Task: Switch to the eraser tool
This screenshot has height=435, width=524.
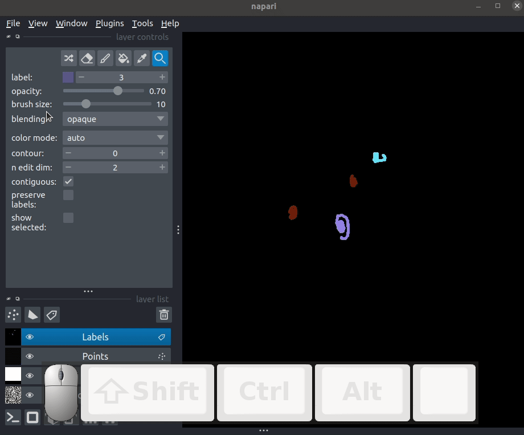Action: point(87,58)
